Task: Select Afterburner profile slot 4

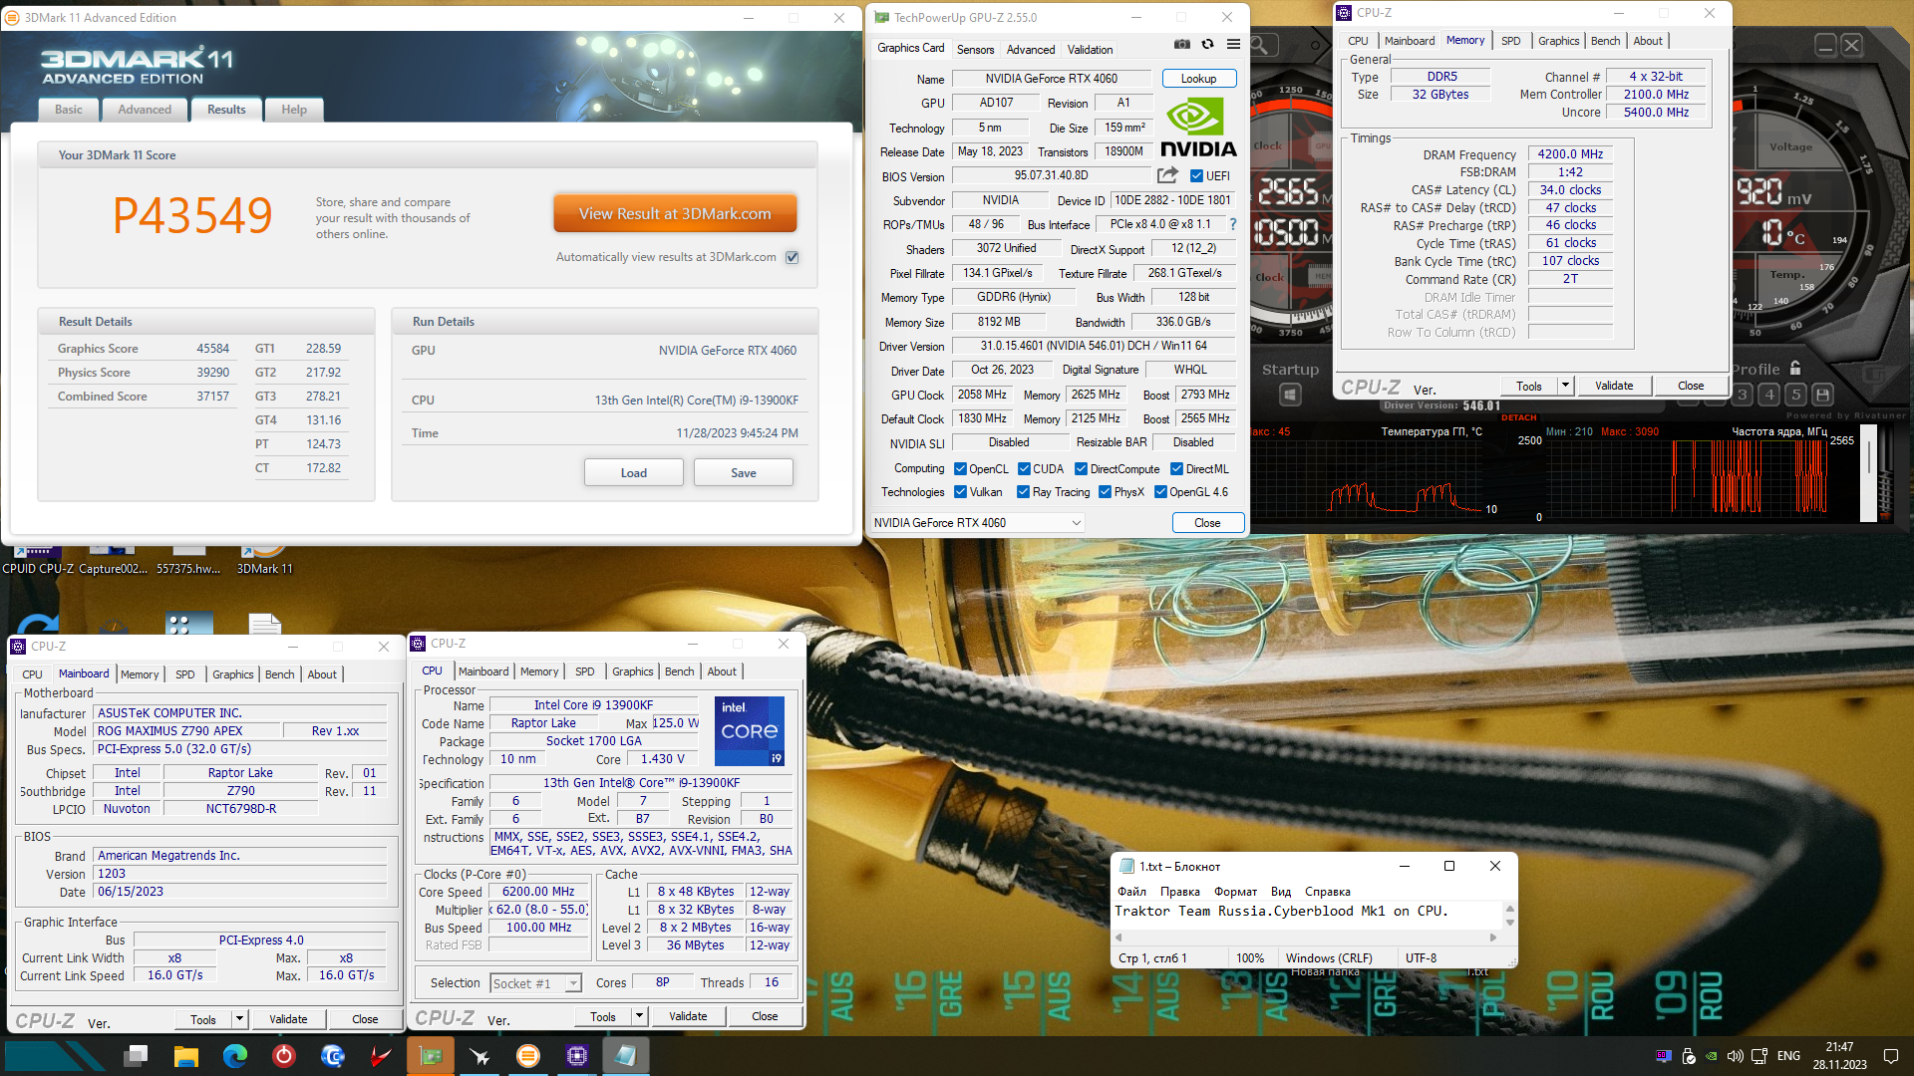Action: (x=1769, y=395)
